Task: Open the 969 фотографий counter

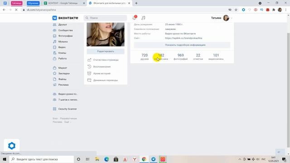Action: [180, 57]
